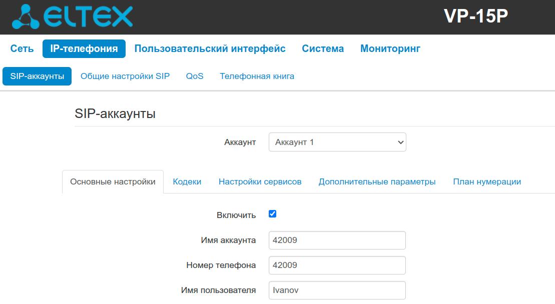Show the Дополнительные параметры tab
The image size is (555, 304).
tap(377, 181)
